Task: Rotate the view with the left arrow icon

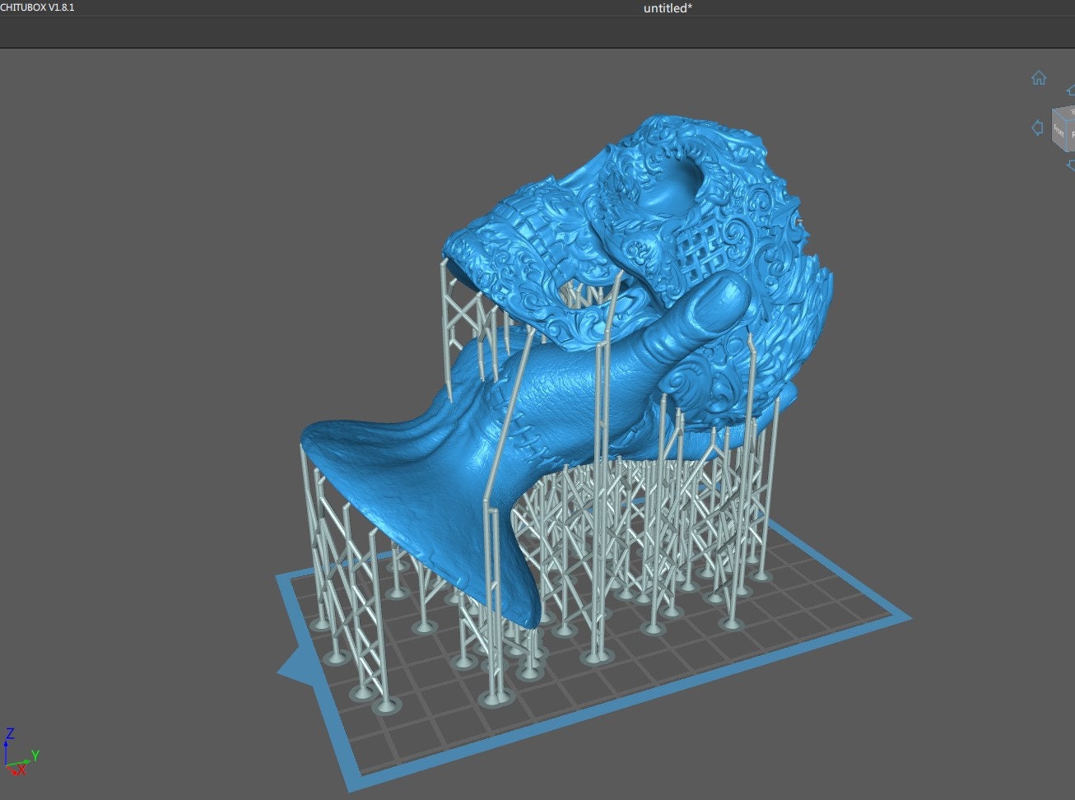Action: tap(1037, 128)
